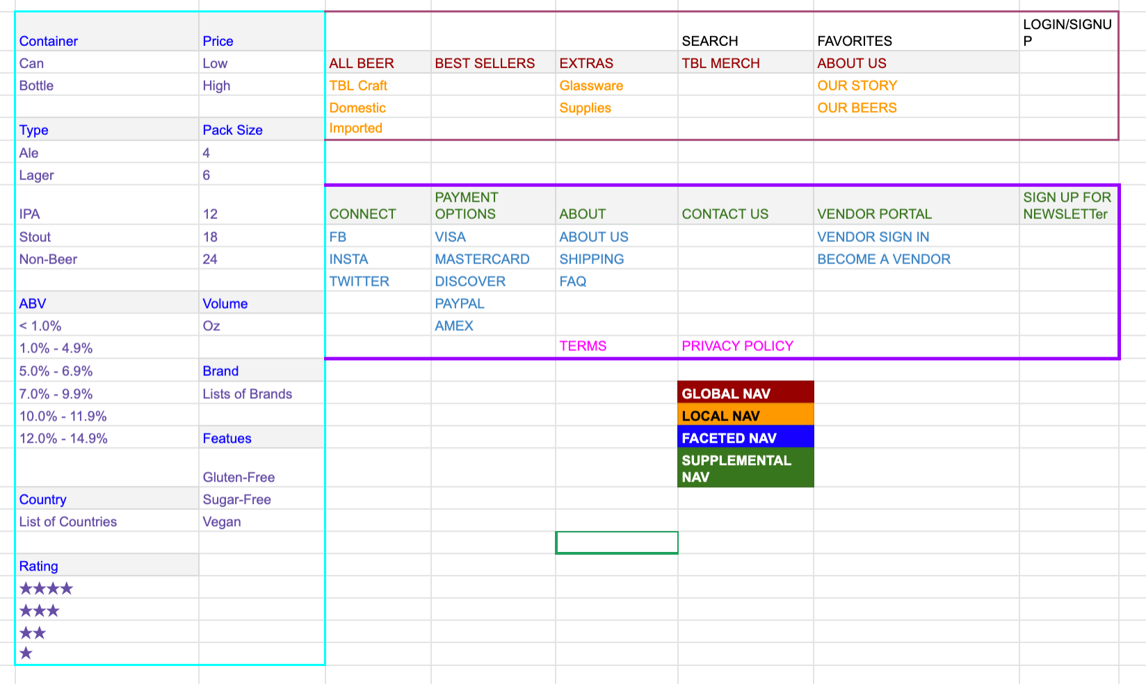Click the 'EXTRAS' cell

[x=617, y=63]
